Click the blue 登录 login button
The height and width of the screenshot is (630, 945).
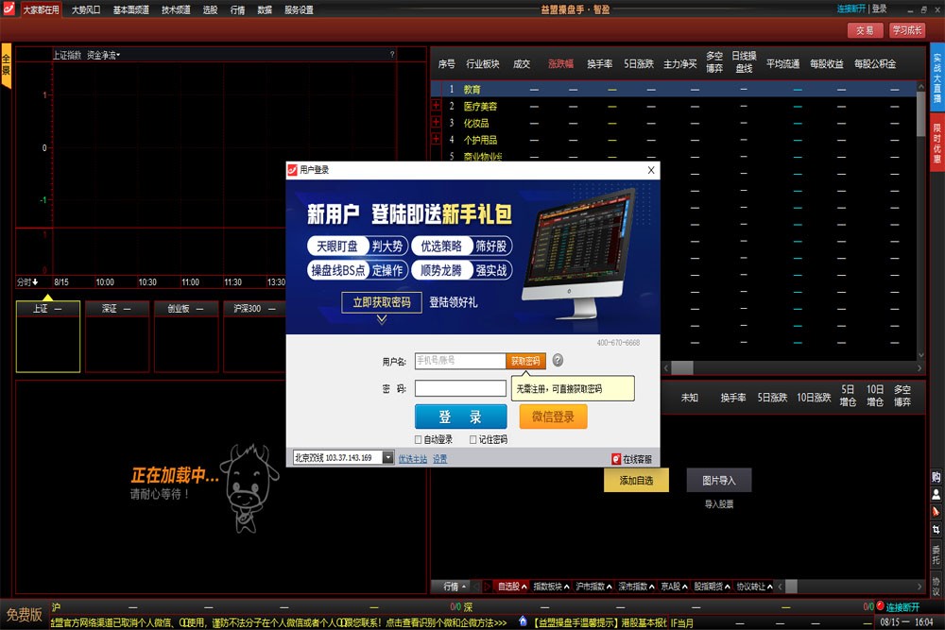pyautogui.click(x=460, y=417)
